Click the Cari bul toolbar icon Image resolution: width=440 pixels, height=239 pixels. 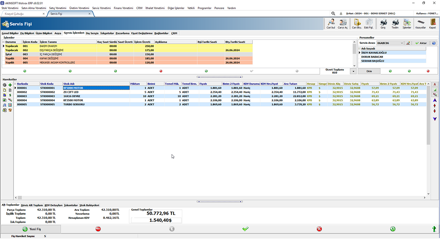pyautogui.click(x=331, y=23)
